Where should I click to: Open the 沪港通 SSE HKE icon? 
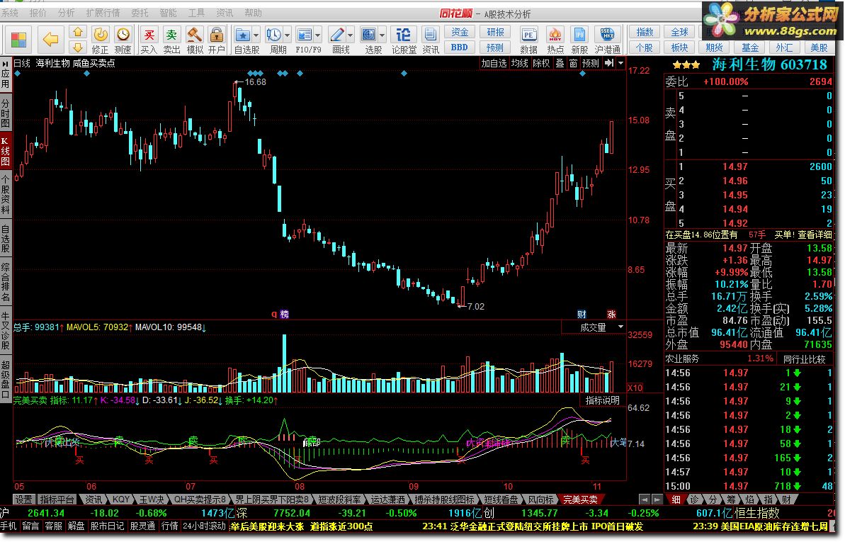(x=607, y=40)
